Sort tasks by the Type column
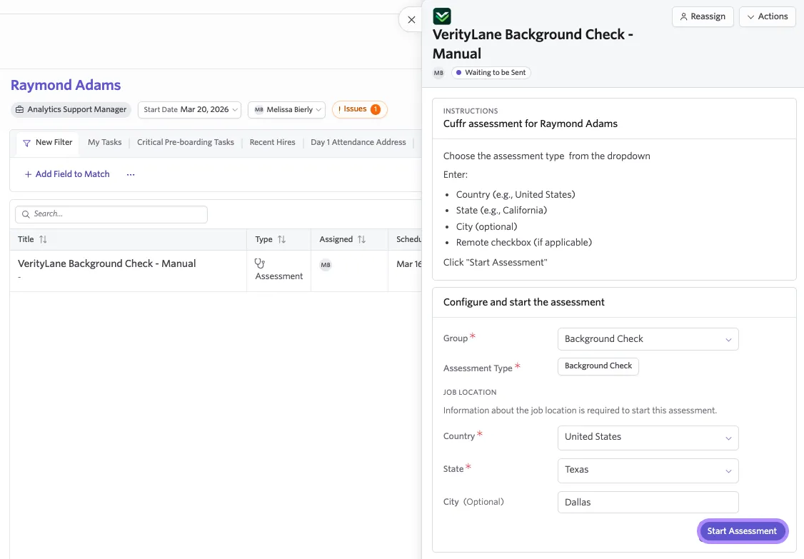This screenshot has height=559, width=804. point(270,239)
